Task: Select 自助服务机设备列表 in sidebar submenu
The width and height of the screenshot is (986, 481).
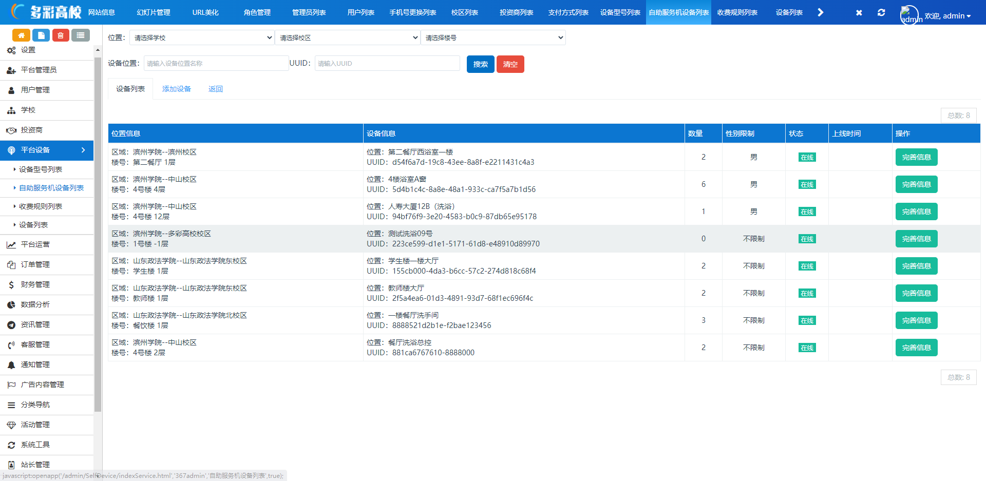Action: pos(51,188)
